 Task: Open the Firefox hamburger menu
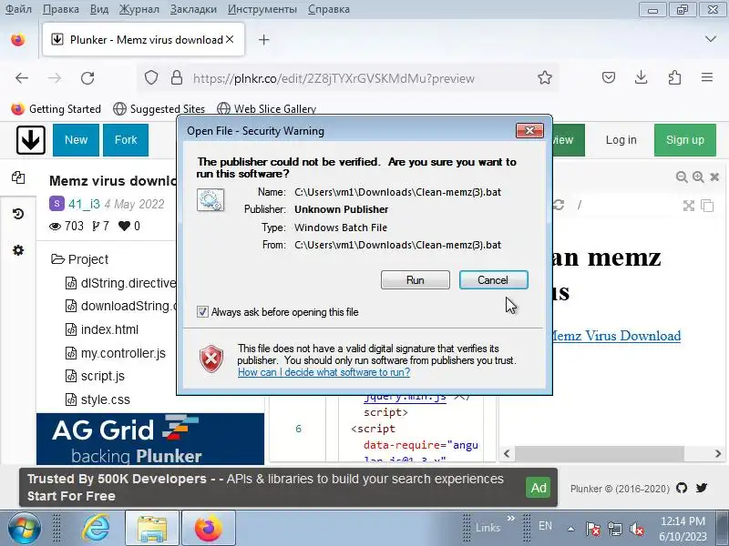tap(707, 77)
